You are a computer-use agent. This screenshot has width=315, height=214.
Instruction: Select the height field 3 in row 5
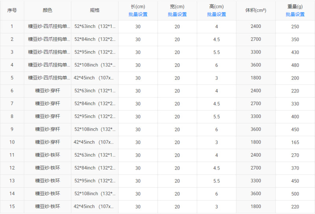217,78
